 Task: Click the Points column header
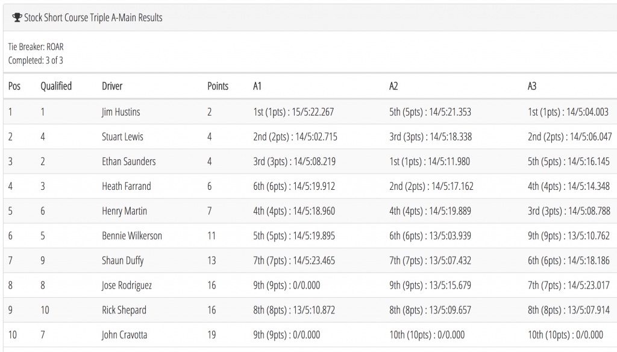(218, 86)
